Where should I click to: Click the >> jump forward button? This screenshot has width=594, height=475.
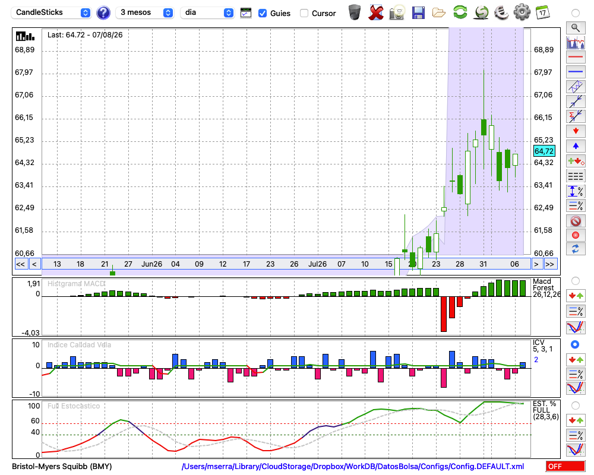[549, 264]
